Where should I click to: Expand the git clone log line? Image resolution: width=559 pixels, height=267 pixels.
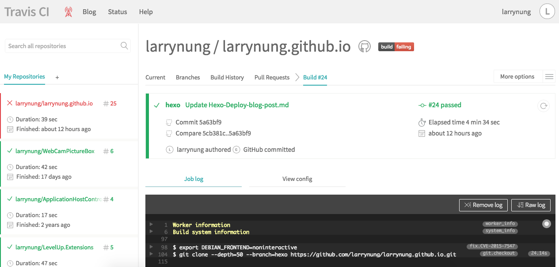tap(152, 254)
